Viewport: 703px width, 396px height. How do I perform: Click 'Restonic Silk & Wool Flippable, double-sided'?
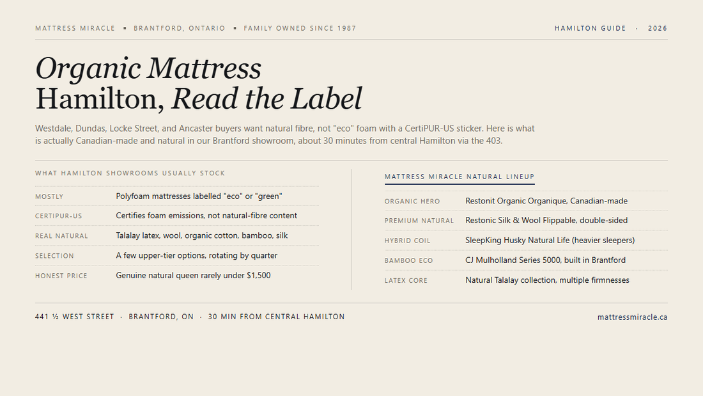[x=546, y=220]
